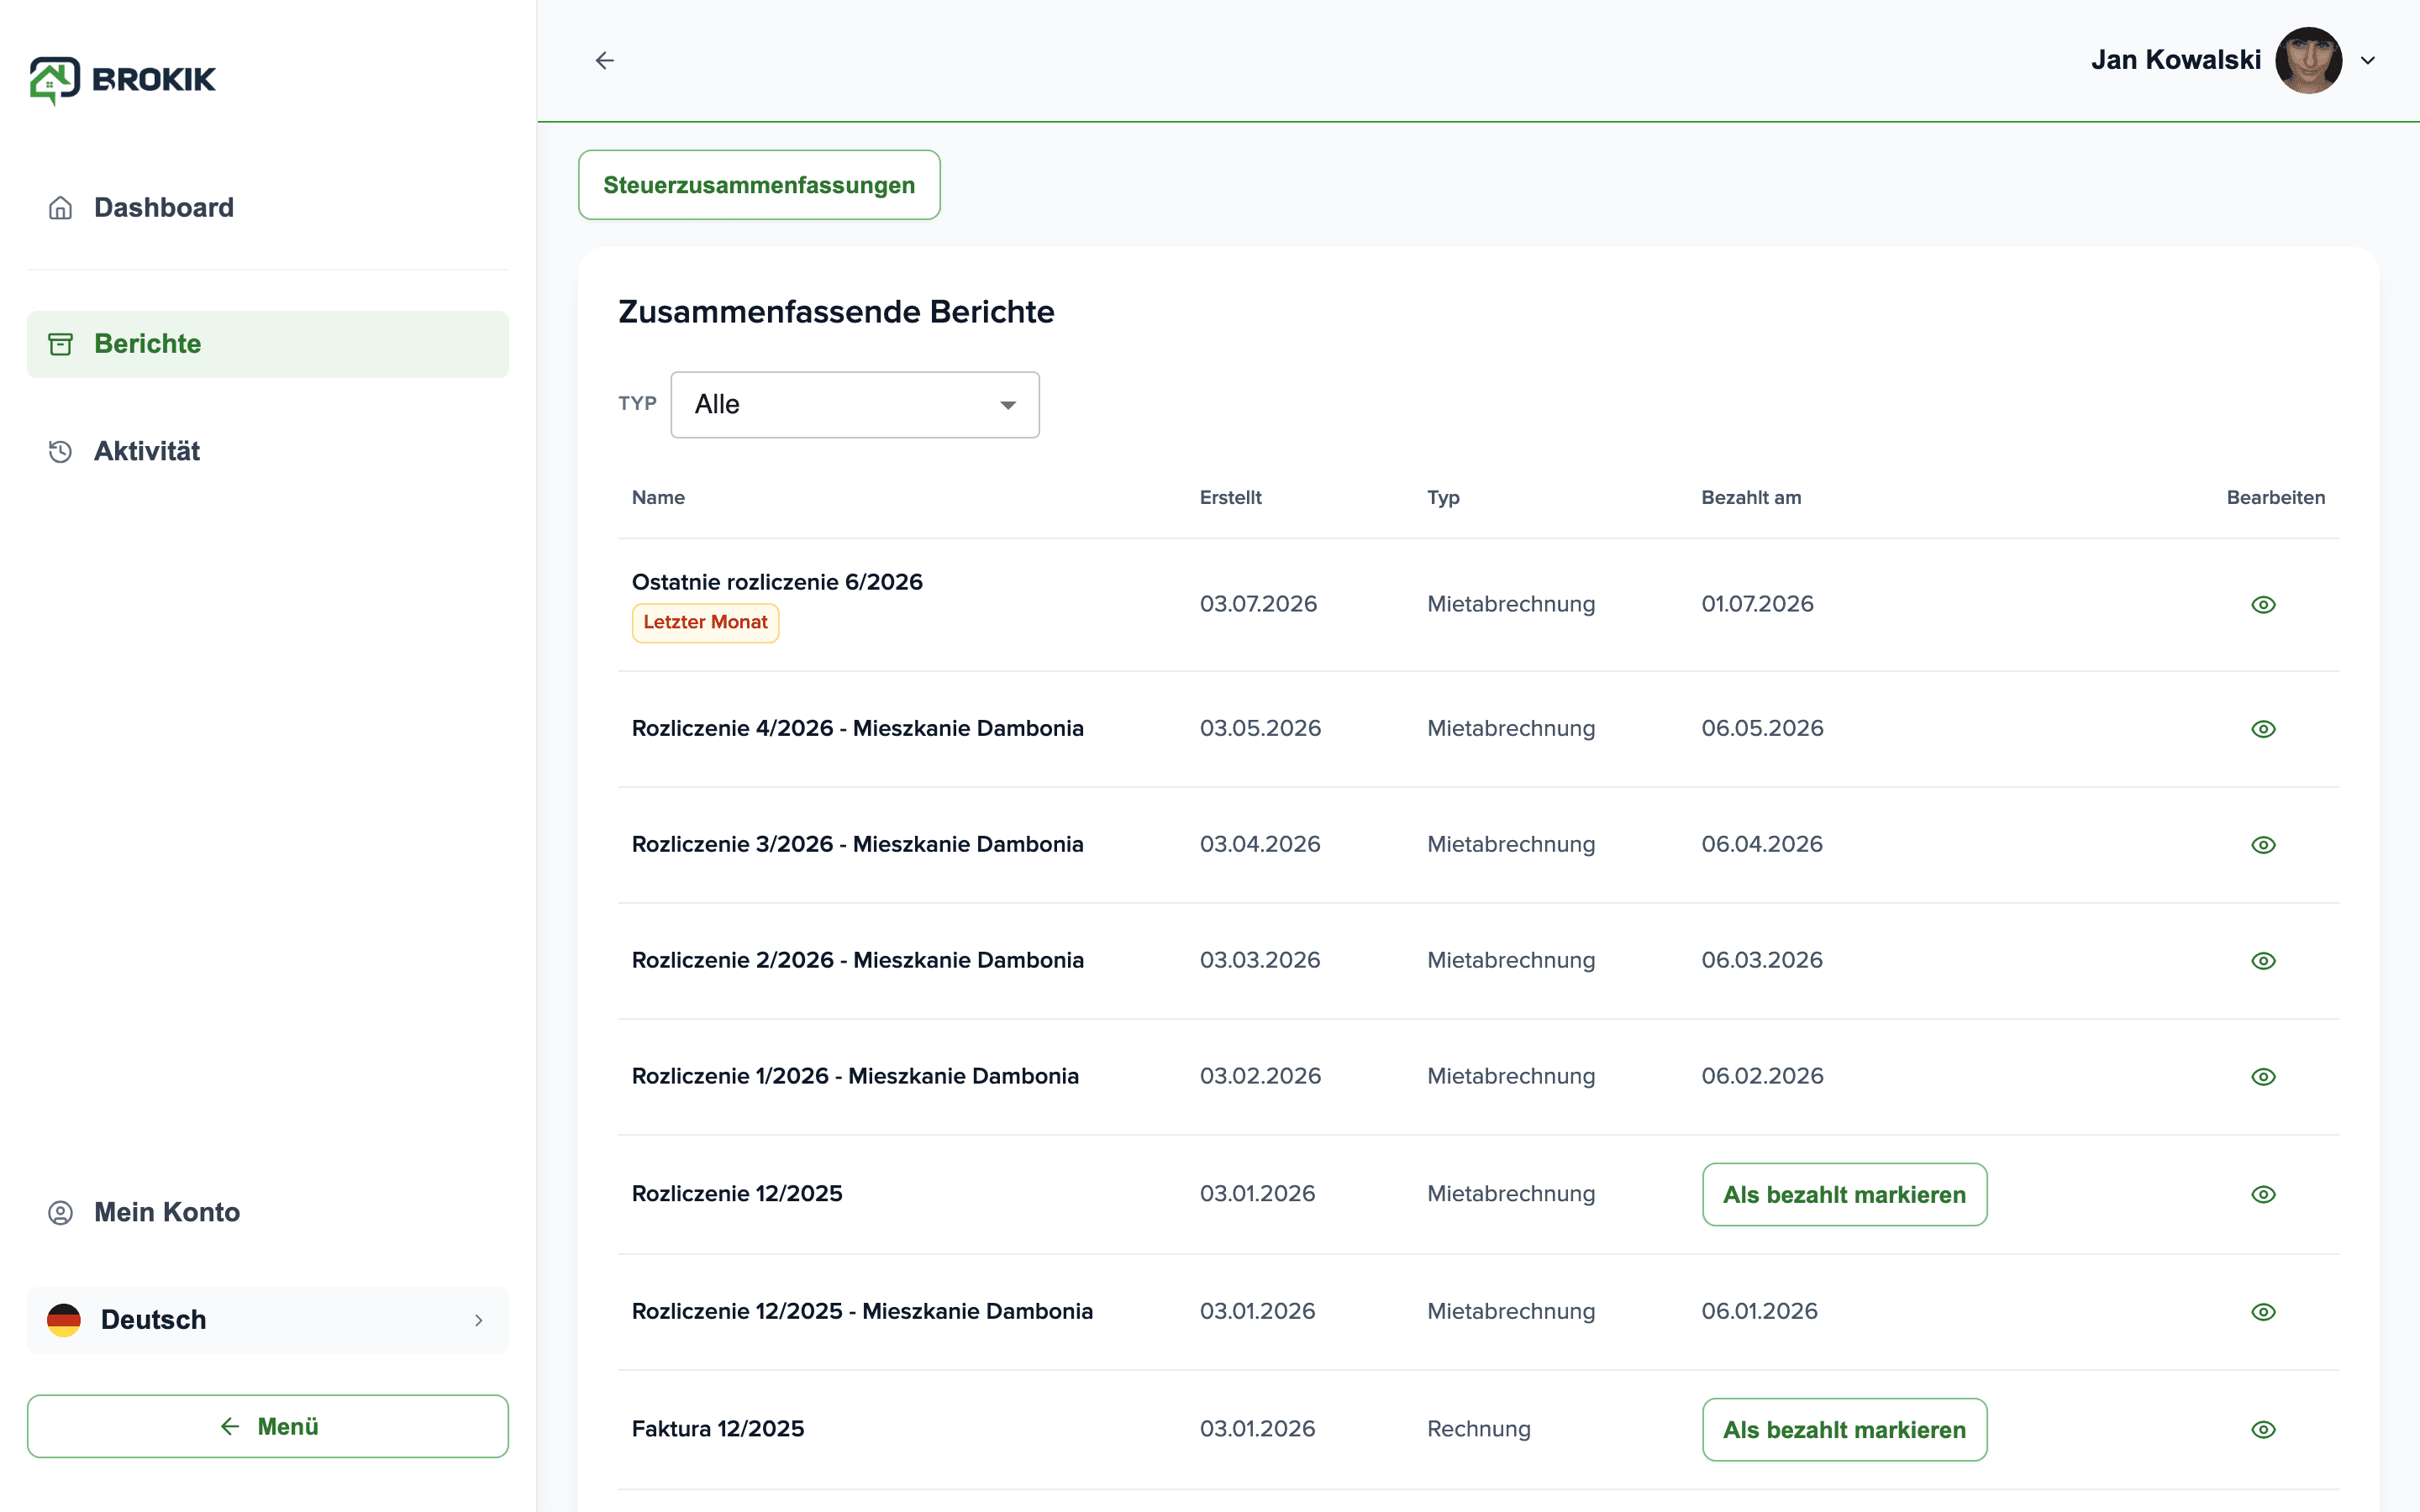Select Berichte in the sidebar

268,344
